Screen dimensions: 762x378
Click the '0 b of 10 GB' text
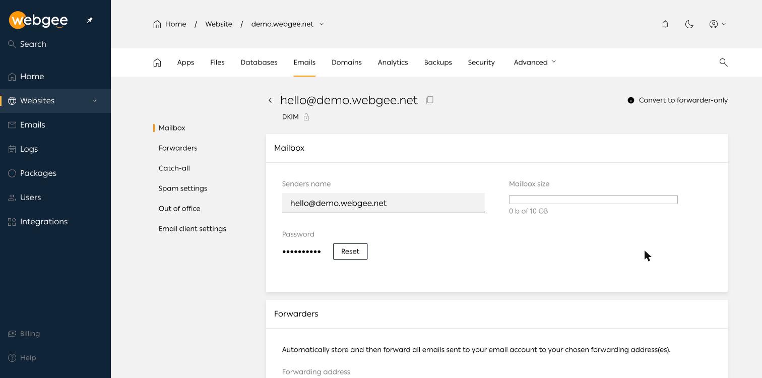point(528,211)
